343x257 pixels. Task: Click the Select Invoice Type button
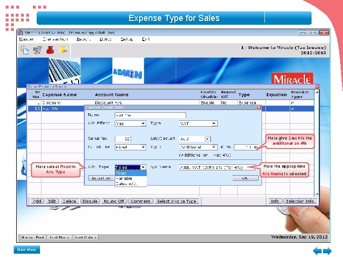[x=177, y=201]
